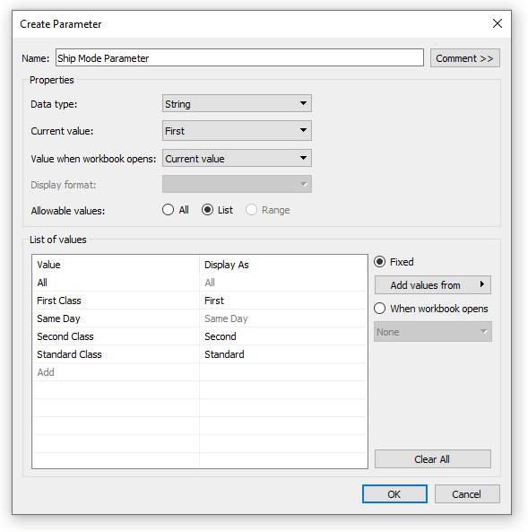Screen dimensions: 528x532
Task: Select the All allowable values radio
Action: pos(168,210)
